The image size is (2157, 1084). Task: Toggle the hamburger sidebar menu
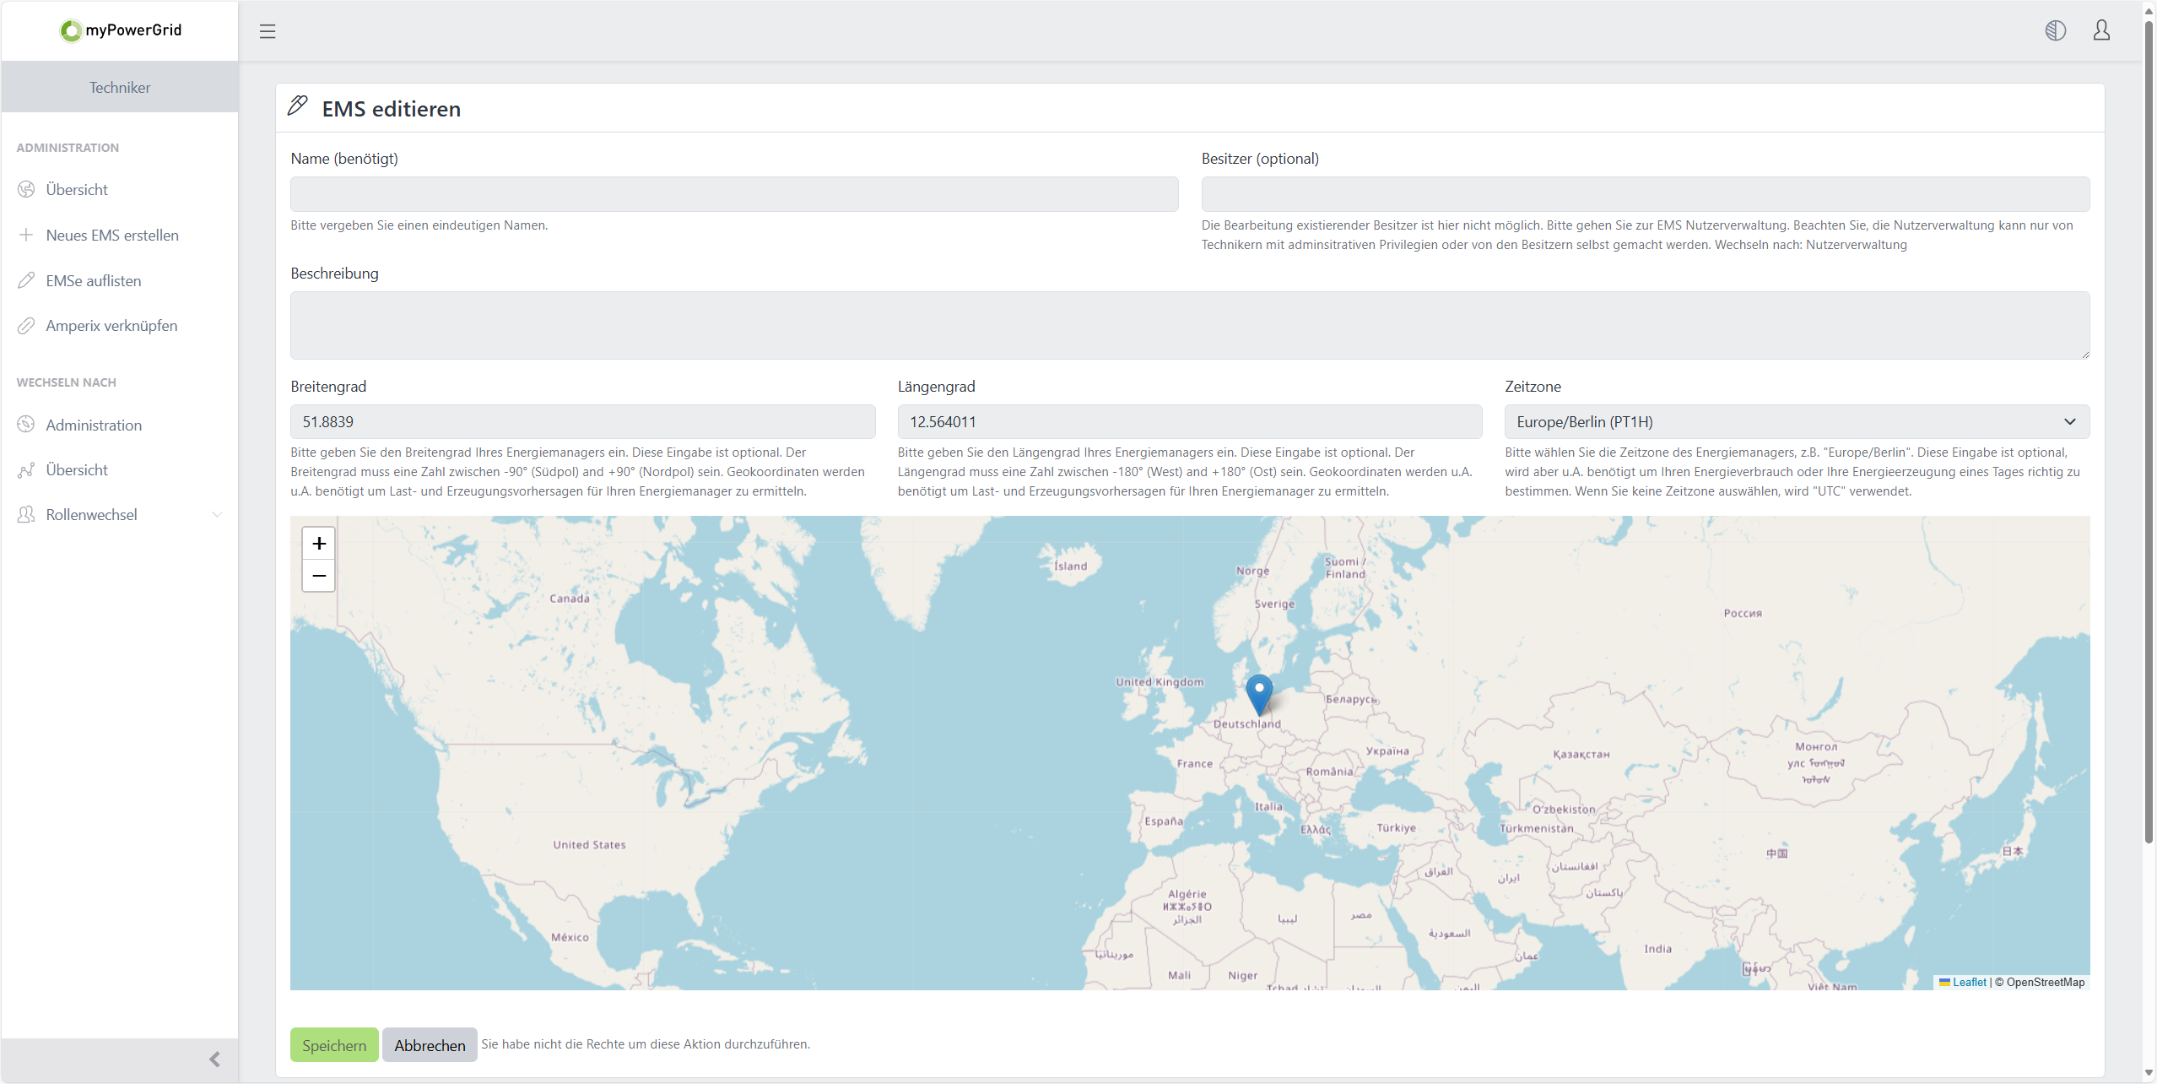268,31
